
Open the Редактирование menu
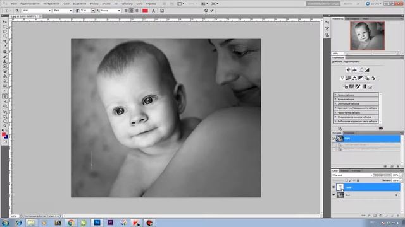pyautogui.click(x=30, y=4)
